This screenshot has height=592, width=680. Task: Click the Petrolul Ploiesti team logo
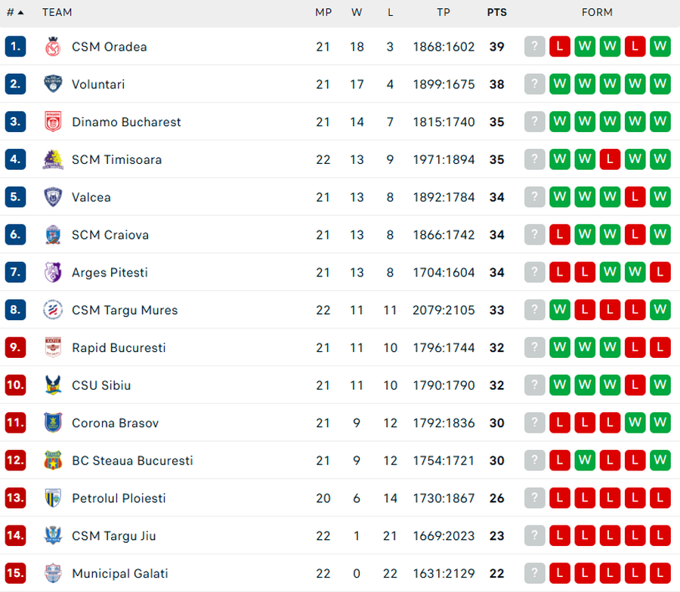coord(53,498)
